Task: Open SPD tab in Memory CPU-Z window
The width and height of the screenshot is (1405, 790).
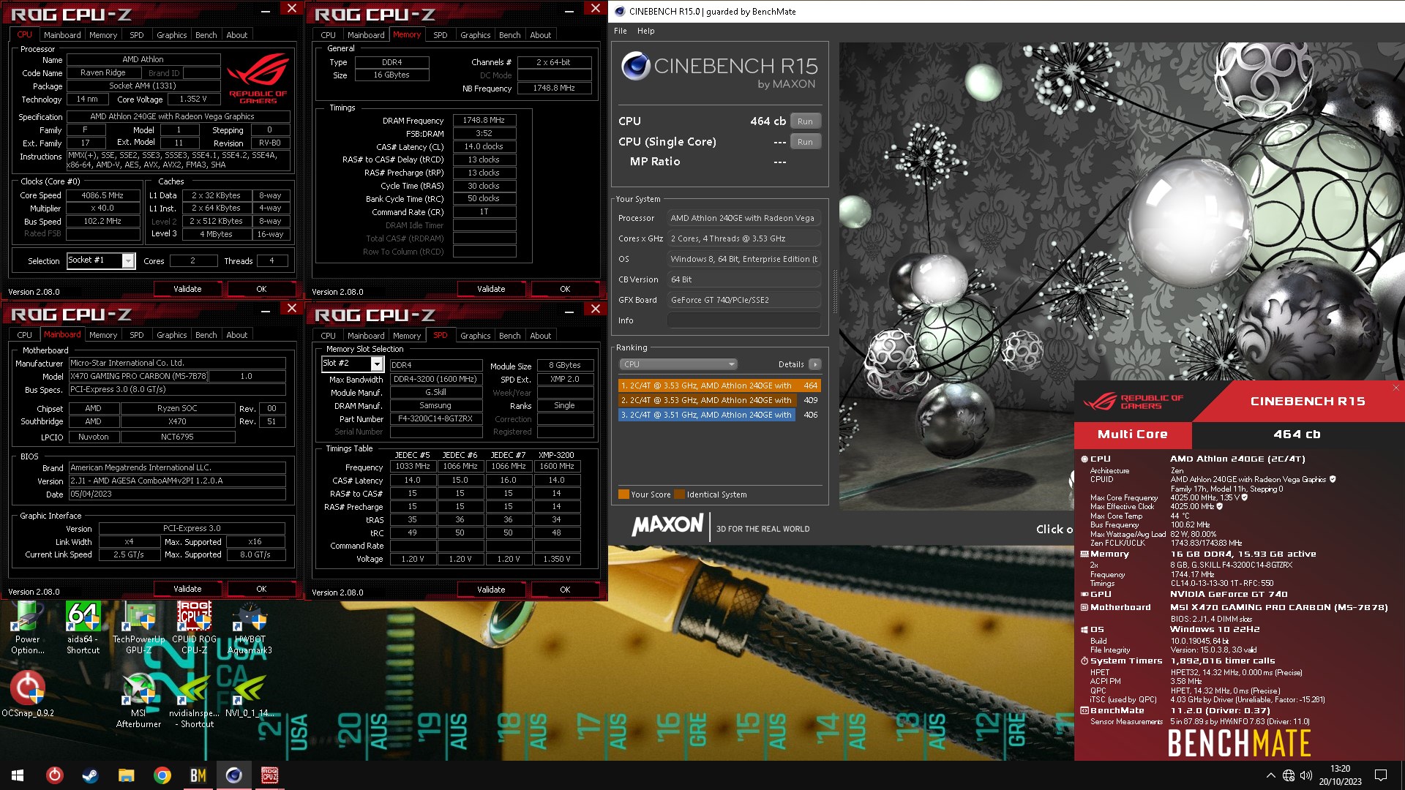Action: [440, 34]
